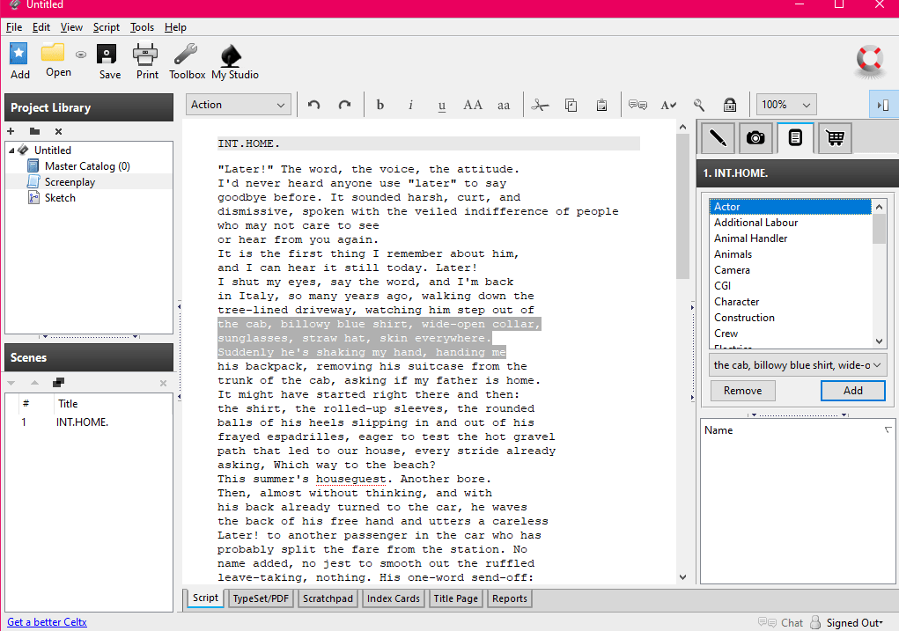This screenshot has width=899, height=631.
Task: Open the Script menu
Action: pyautogui.click(x=107, y=27)
